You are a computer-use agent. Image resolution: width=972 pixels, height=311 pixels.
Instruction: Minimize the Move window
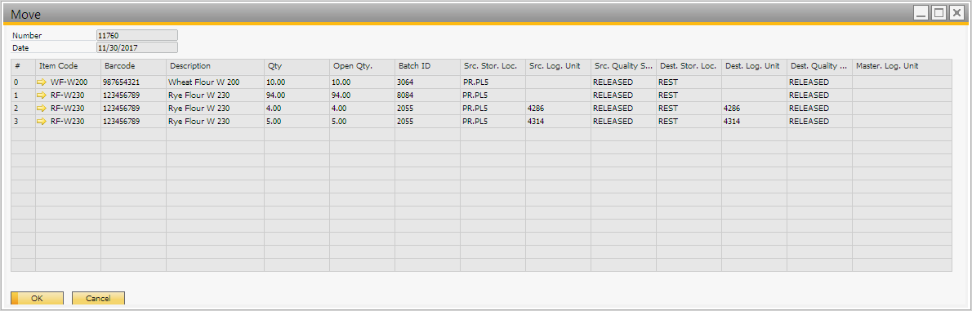coord(922,13)
